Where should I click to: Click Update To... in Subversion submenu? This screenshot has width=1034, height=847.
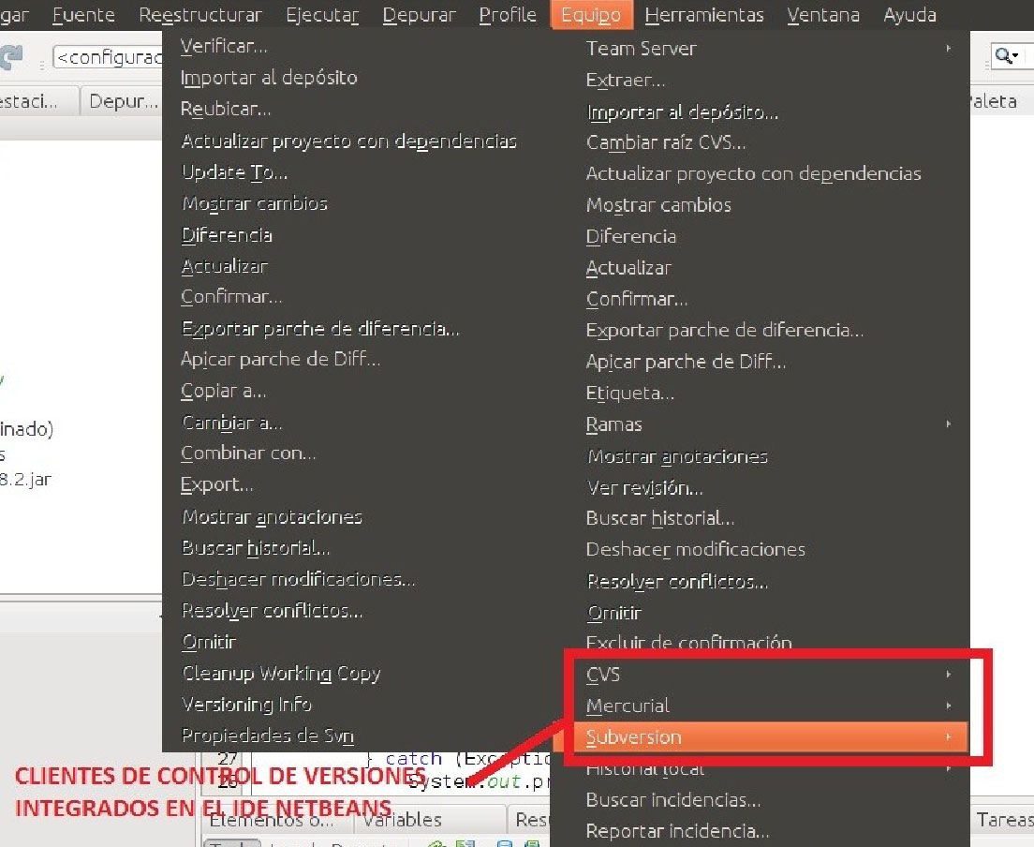pyautogui.click(x=234, y=172)
